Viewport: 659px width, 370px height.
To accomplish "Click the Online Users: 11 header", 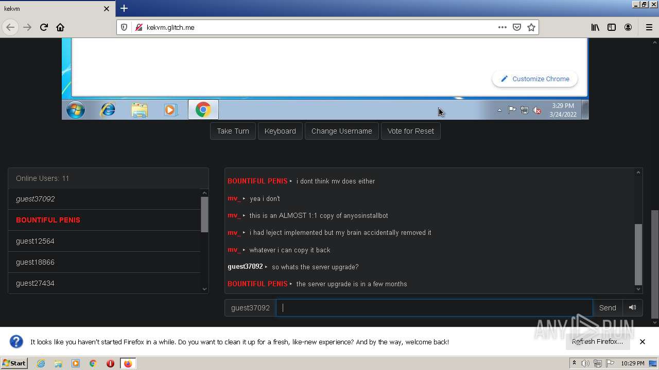I will tap(108, 178).
